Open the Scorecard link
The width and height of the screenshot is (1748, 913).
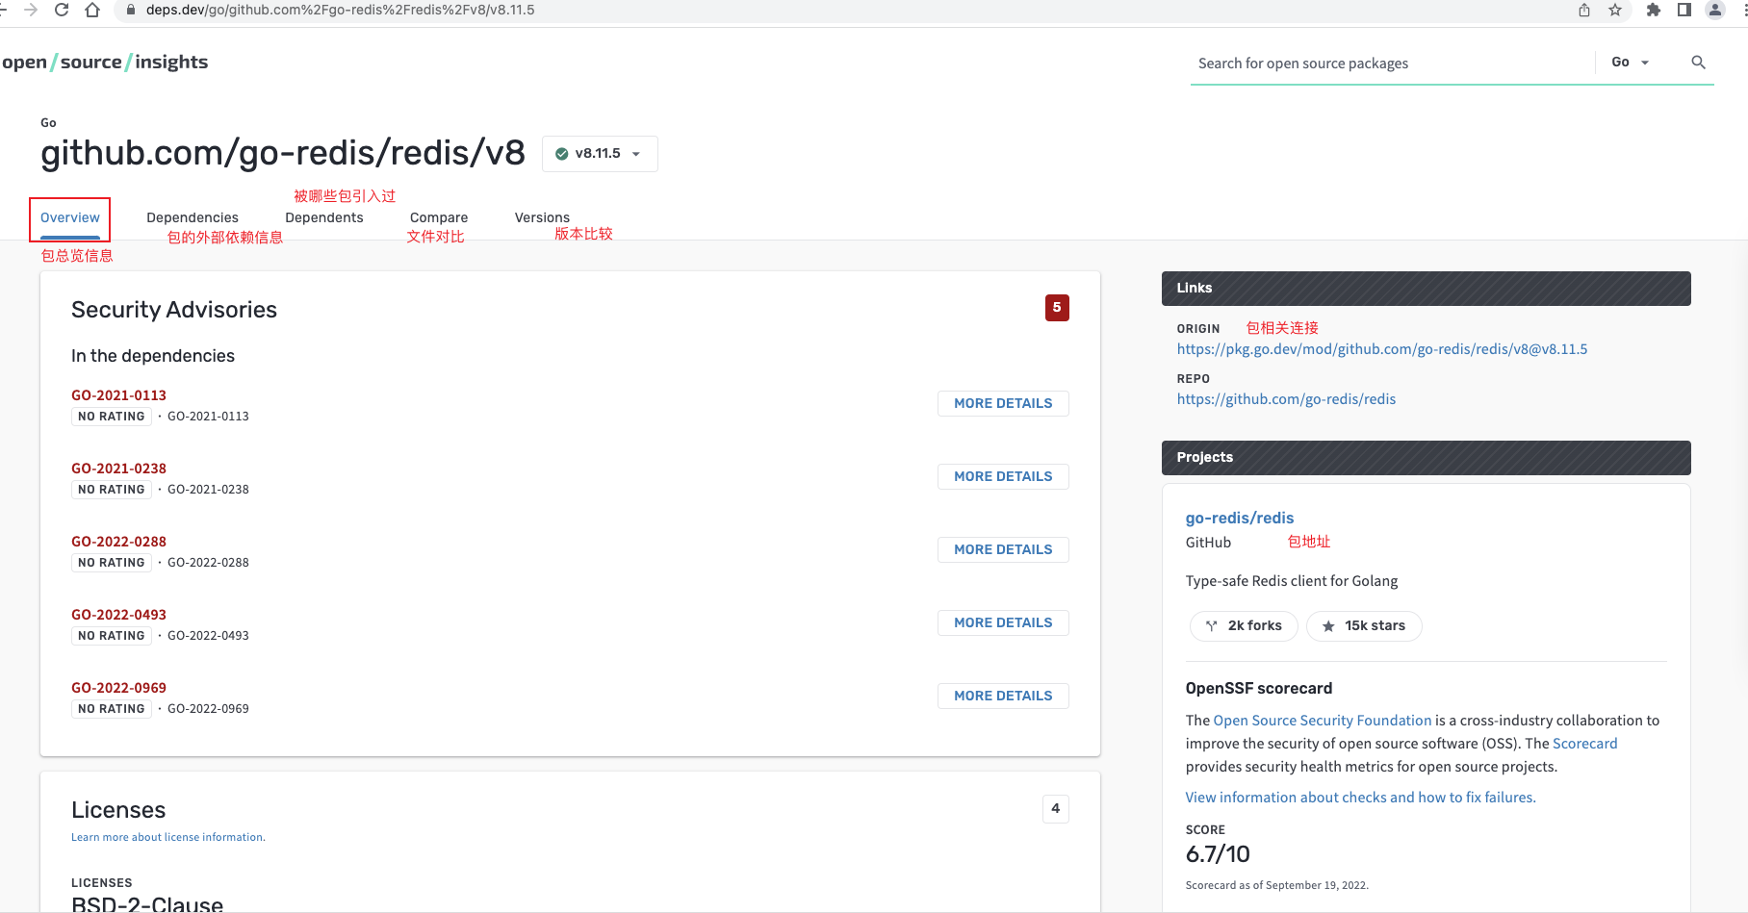(x=1584, y=744)
